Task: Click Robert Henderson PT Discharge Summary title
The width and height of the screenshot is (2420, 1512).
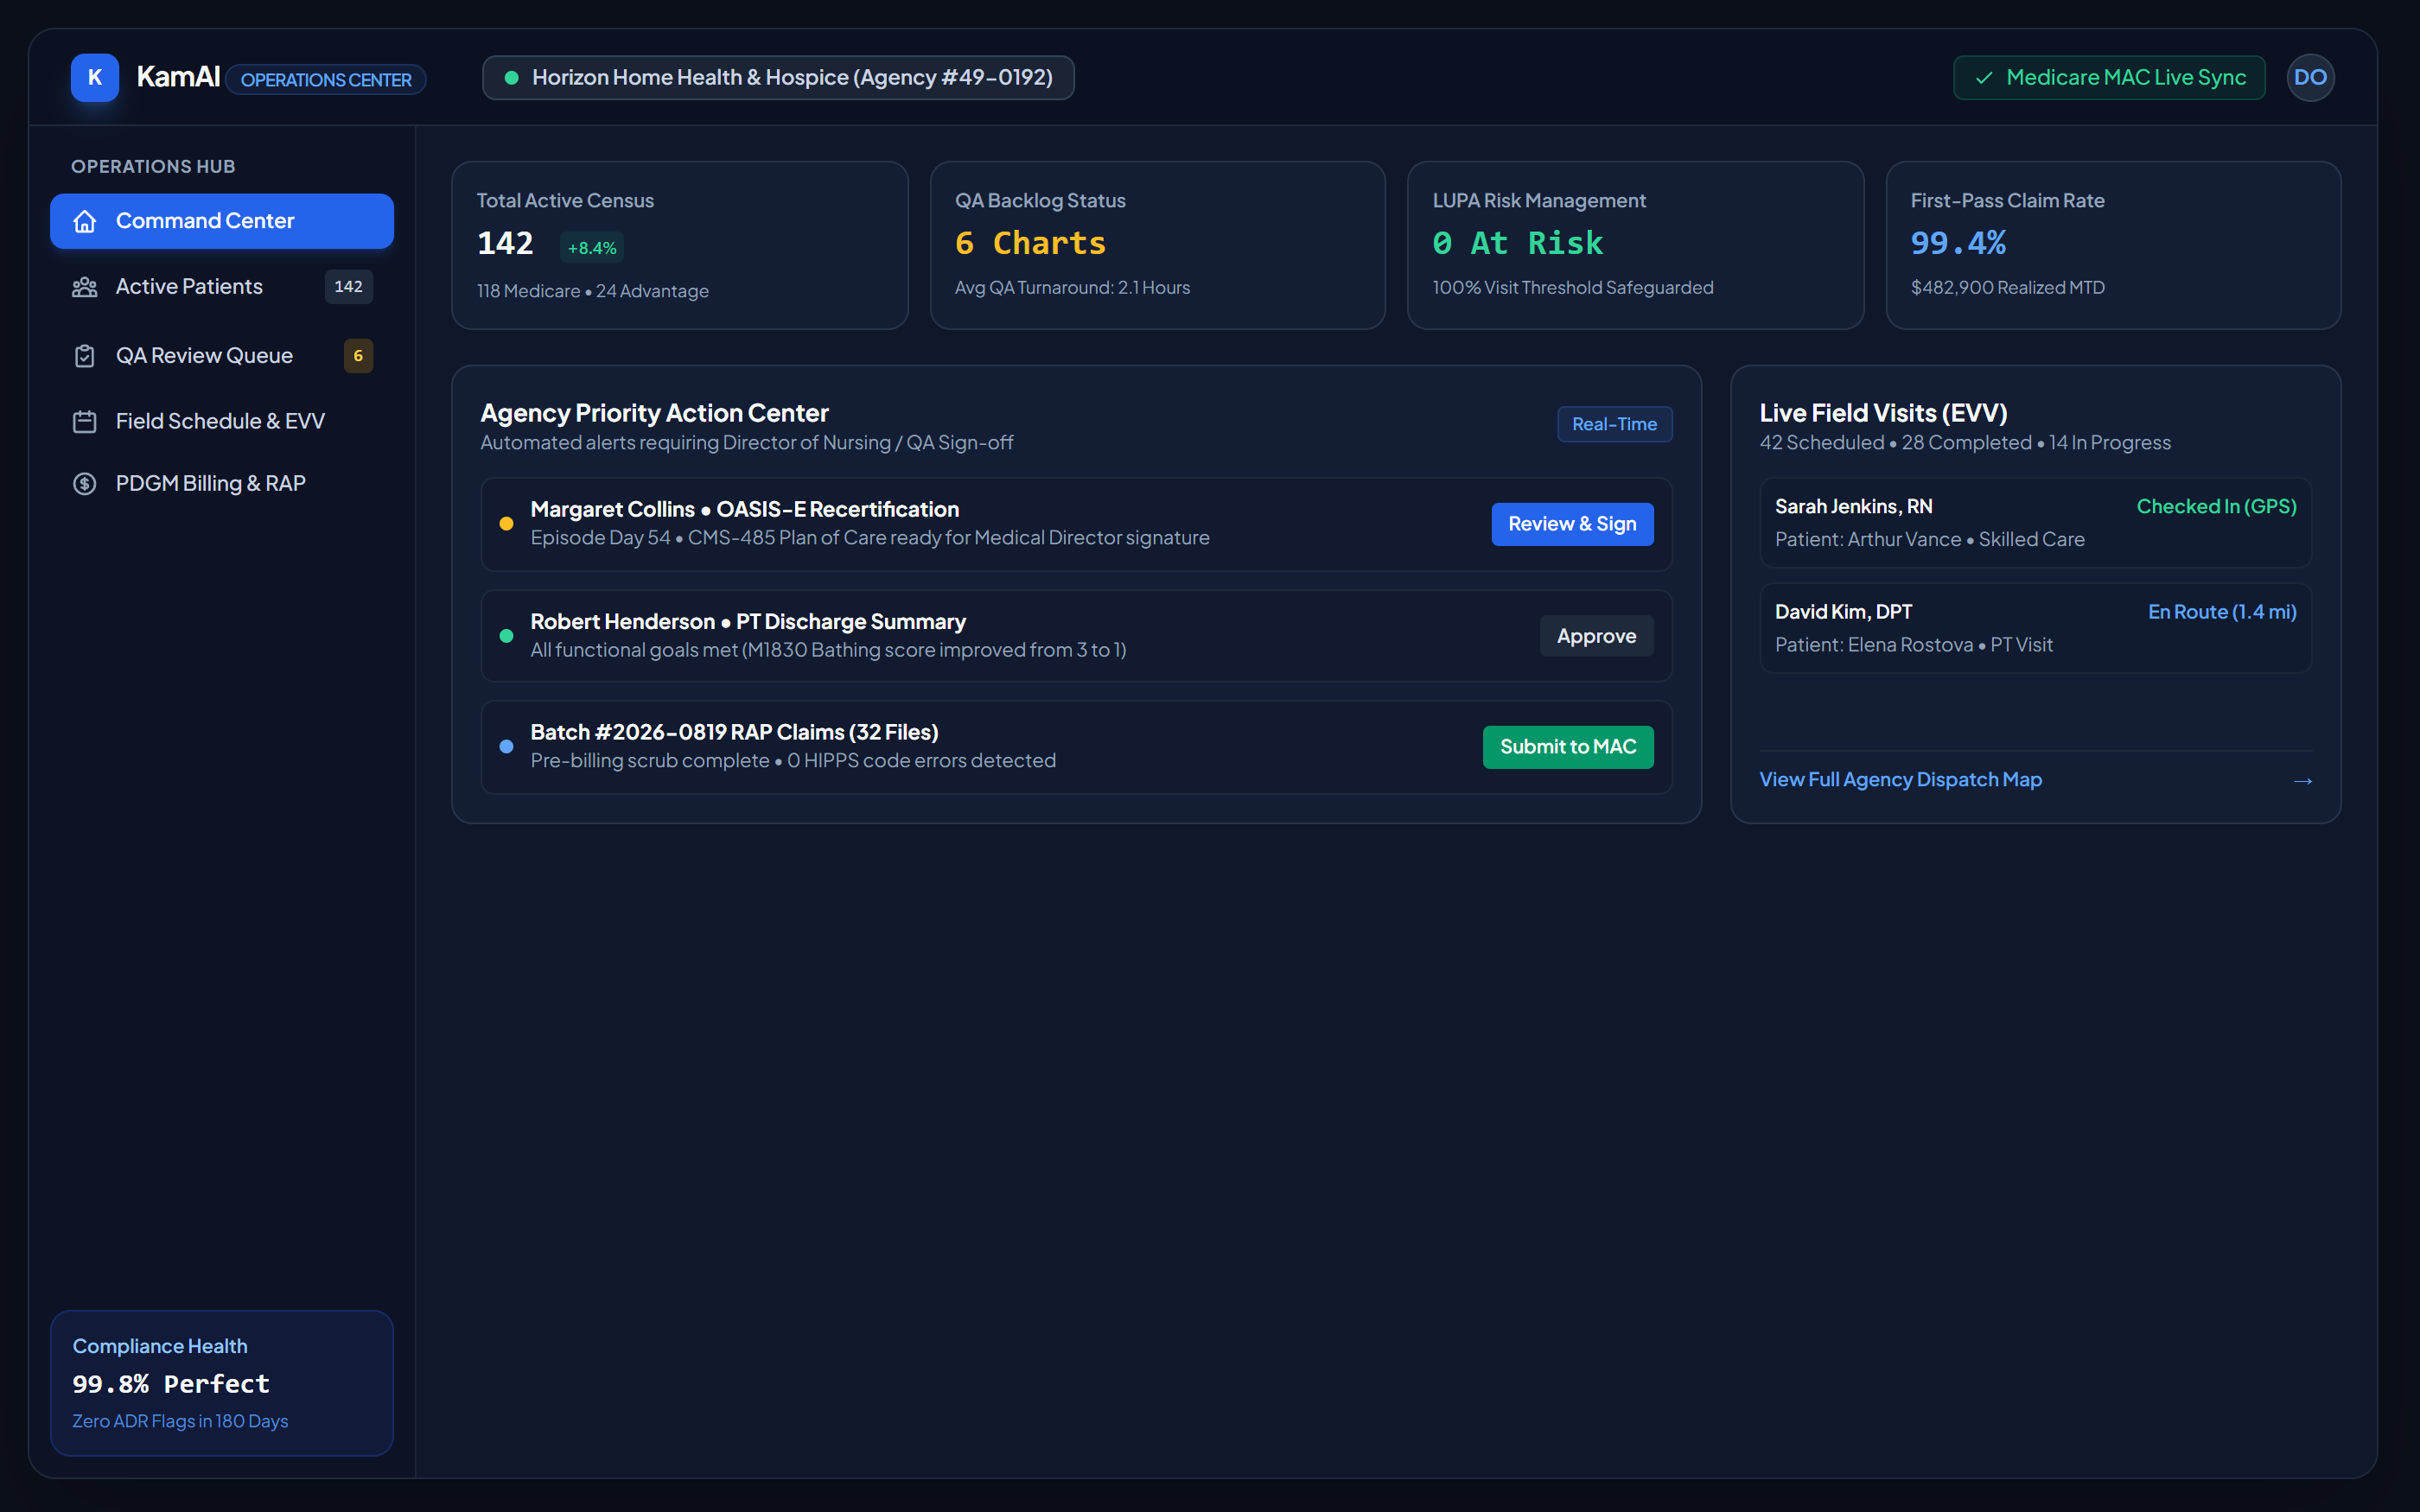Action: pyautogui.click(x=748, y=622)
